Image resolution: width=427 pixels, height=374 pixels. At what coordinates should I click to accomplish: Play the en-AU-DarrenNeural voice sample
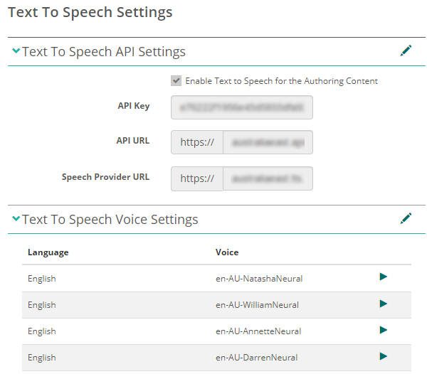click(x=384, y=356)
